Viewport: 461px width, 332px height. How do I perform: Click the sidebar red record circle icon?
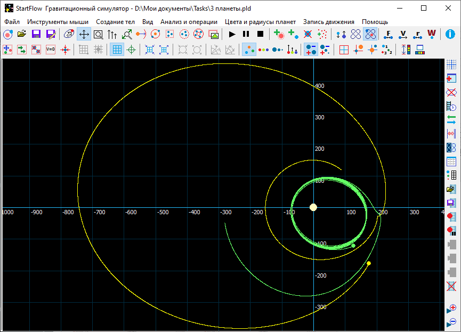[x=451, y=216]
